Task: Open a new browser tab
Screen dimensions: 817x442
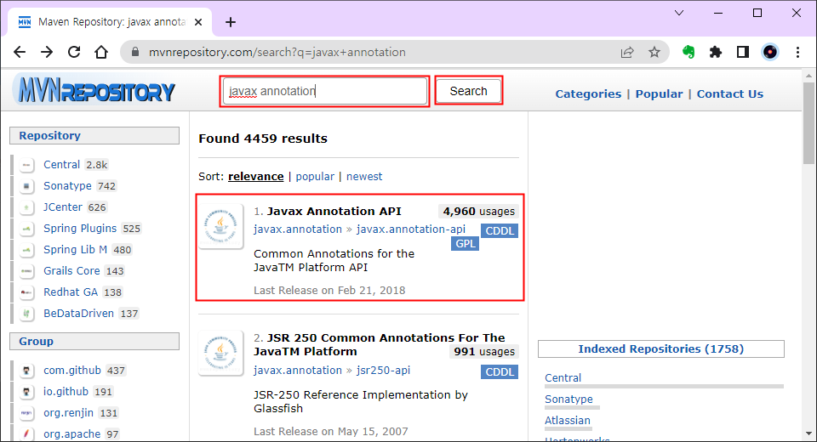Action: coord(231,22)
